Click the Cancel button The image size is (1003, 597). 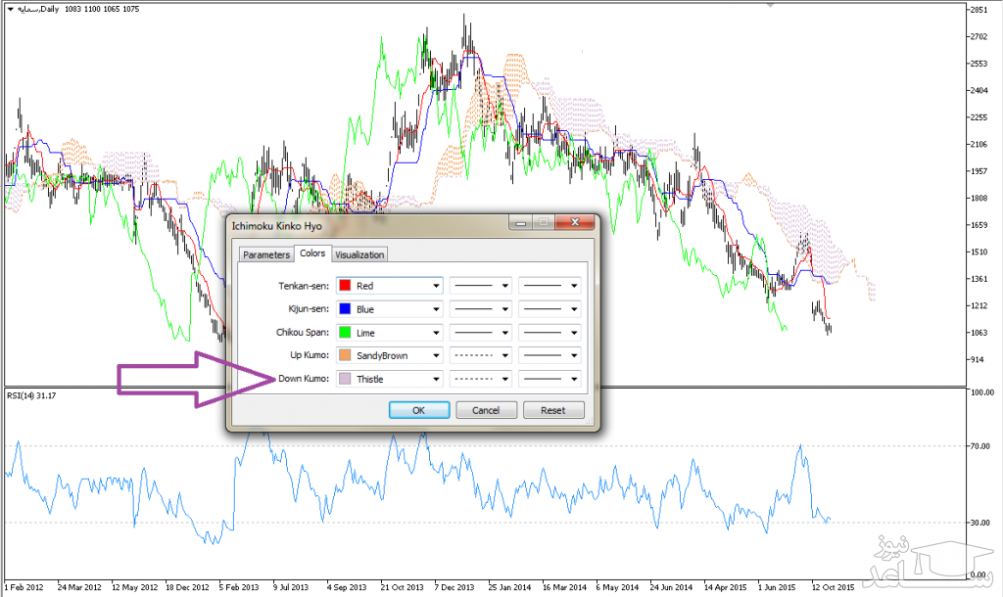click(486, 410)
